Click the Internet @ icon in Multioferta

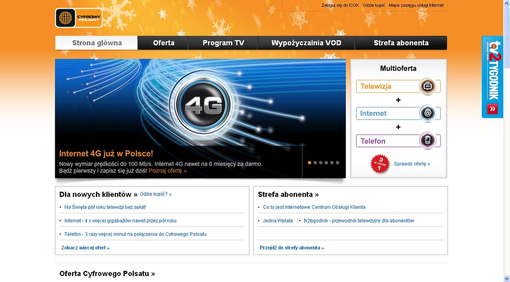pos(427,113)
